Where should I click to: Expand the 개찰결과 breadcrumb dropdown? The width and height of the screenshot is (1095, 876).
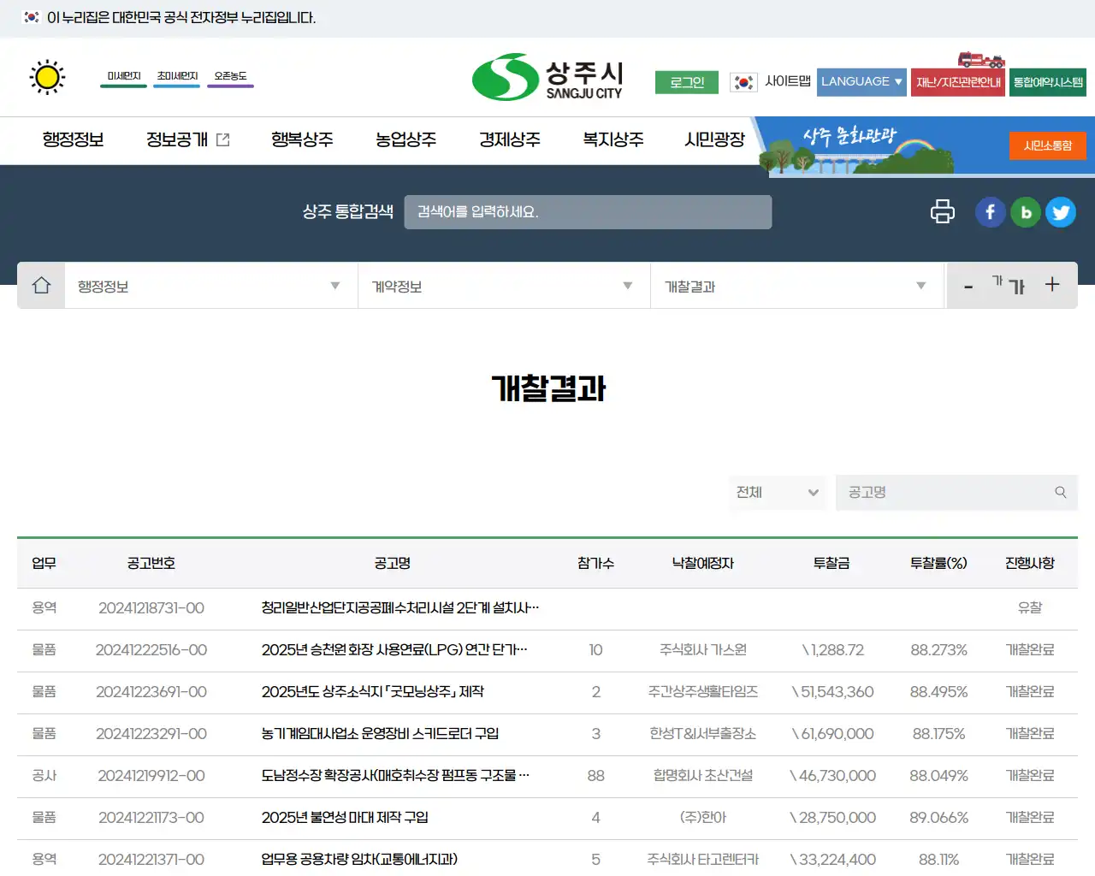pyautogui.click(x=797, y=286)
